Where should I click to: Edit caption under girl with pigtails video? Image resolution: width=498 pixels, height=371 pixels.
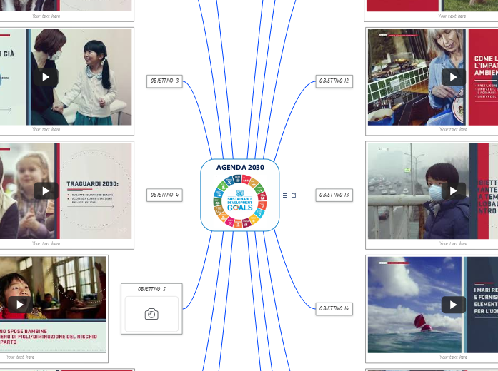click(46, 130)
